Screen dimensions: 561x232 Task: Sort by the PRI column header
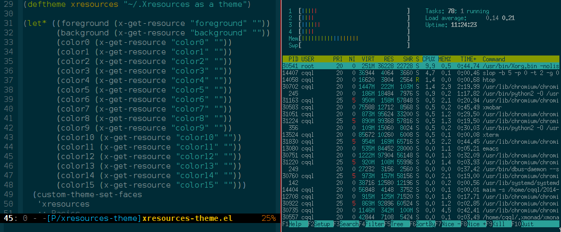click(338, 59)
